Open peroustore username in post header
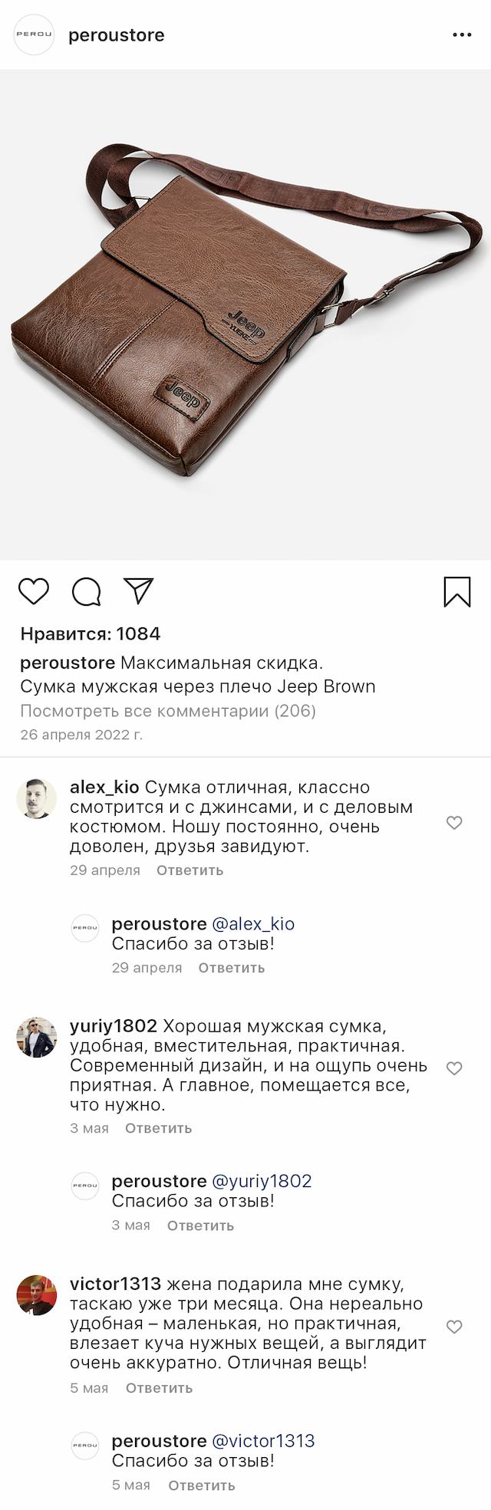Image resolution: width=491 pixels, height=1510 pixels. (x=117, y=35)
